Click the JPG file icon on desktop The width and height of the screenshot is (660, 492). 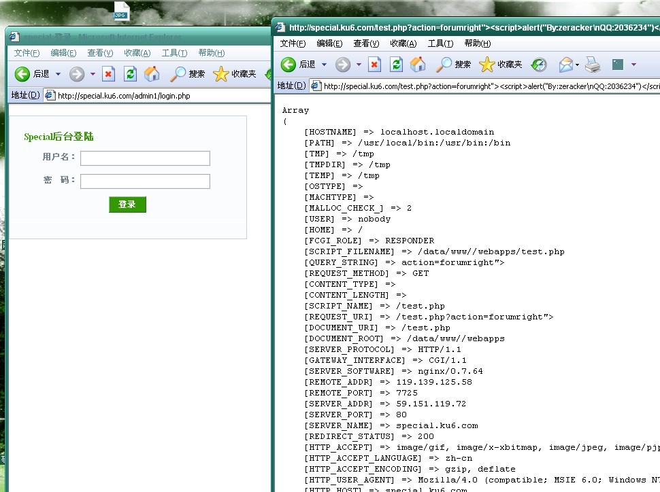point(121,12)
